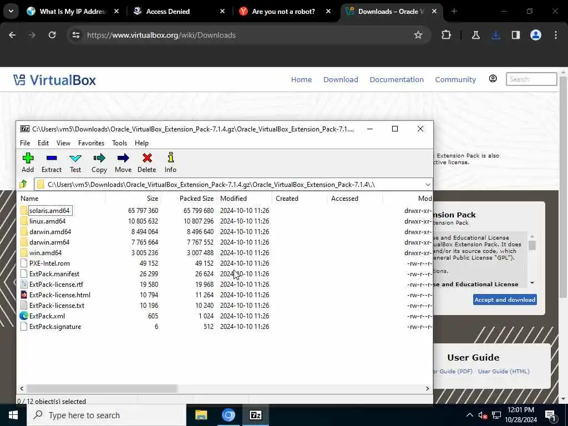Image resolution: width=568 pixels, height=426 pixels.
Task: Click the VirtualBox user account icon
Action: (493, 79)
